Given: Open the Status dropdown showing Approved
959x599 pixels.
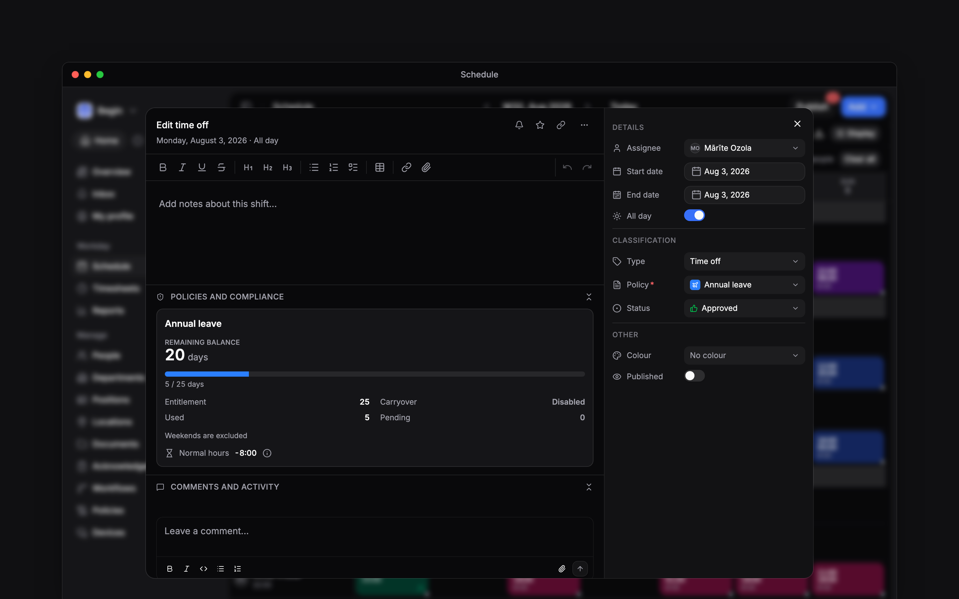Looking at the screenshot, I should point(744,308).
